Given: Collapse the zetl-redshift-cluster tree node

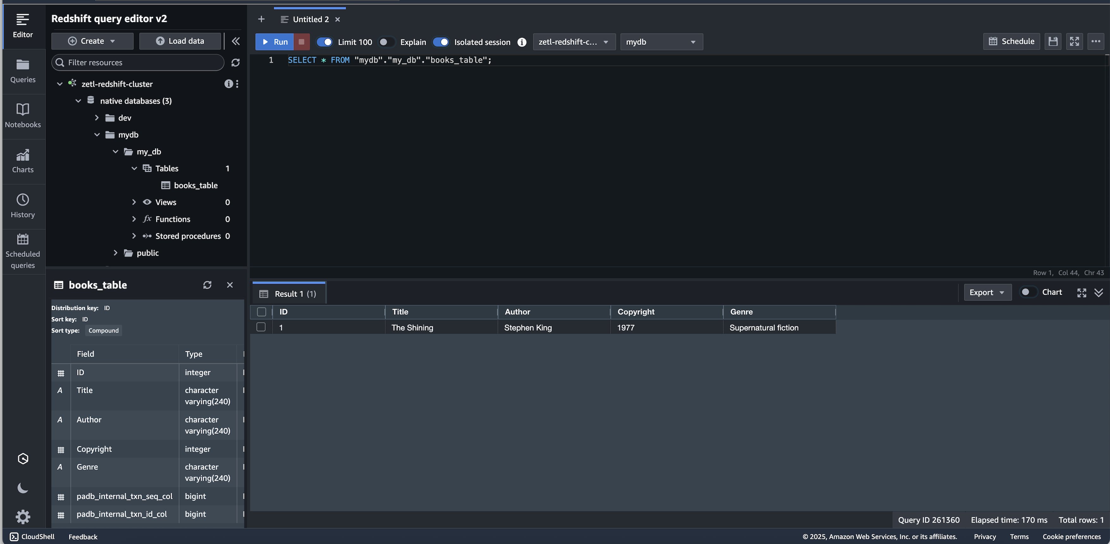Looking at the screenshot, I should [60, 84].
